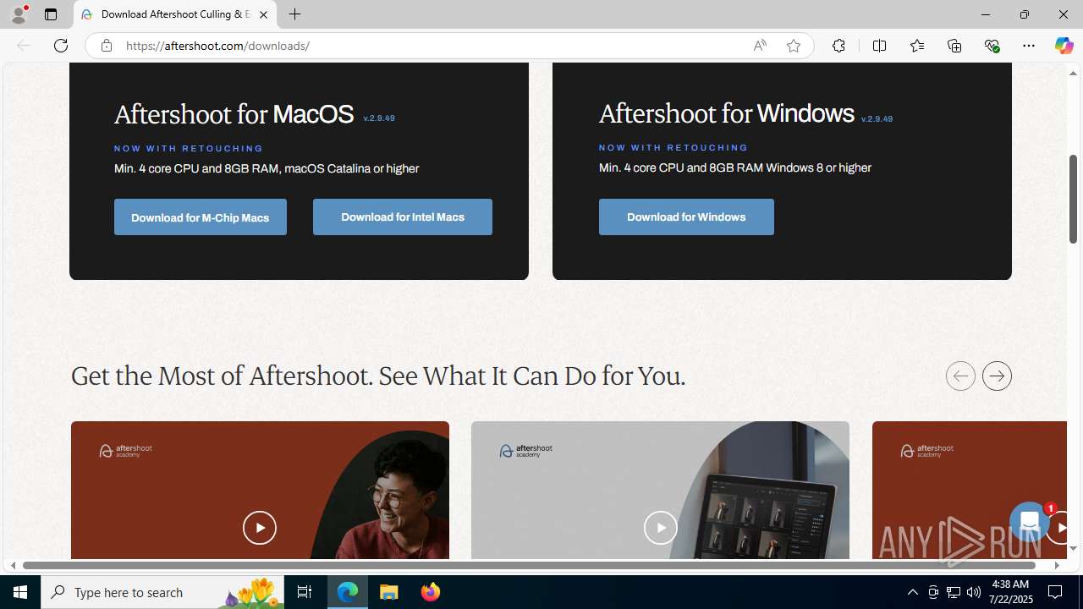View site information lock icon
Image resolution: width=1083 pixels, height=609 pixels.
[x=106, y=46]
